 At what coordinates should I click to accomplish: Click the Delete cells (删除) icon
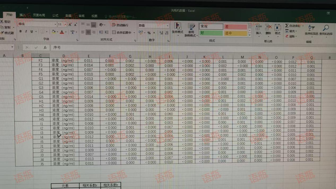[268, 27]
